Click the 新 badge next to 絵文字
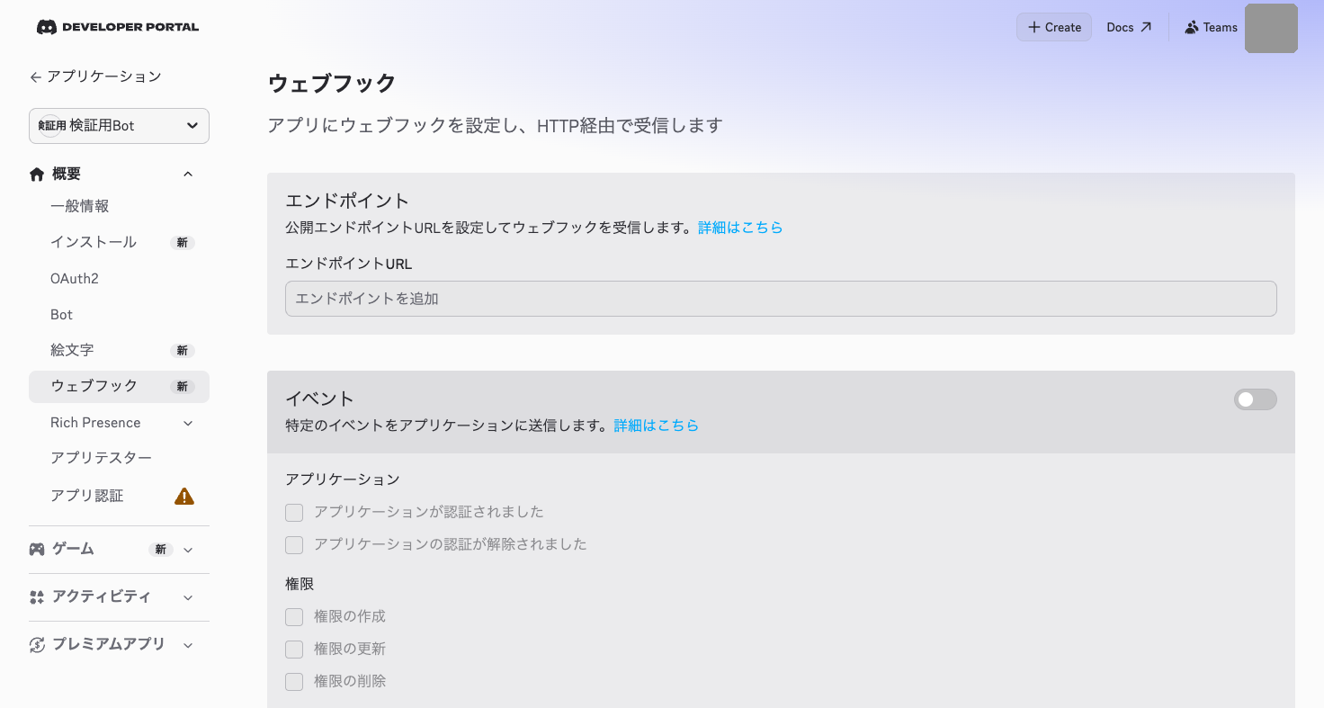The height and width of the screenshot is (708, 1324). coord(183,351)
